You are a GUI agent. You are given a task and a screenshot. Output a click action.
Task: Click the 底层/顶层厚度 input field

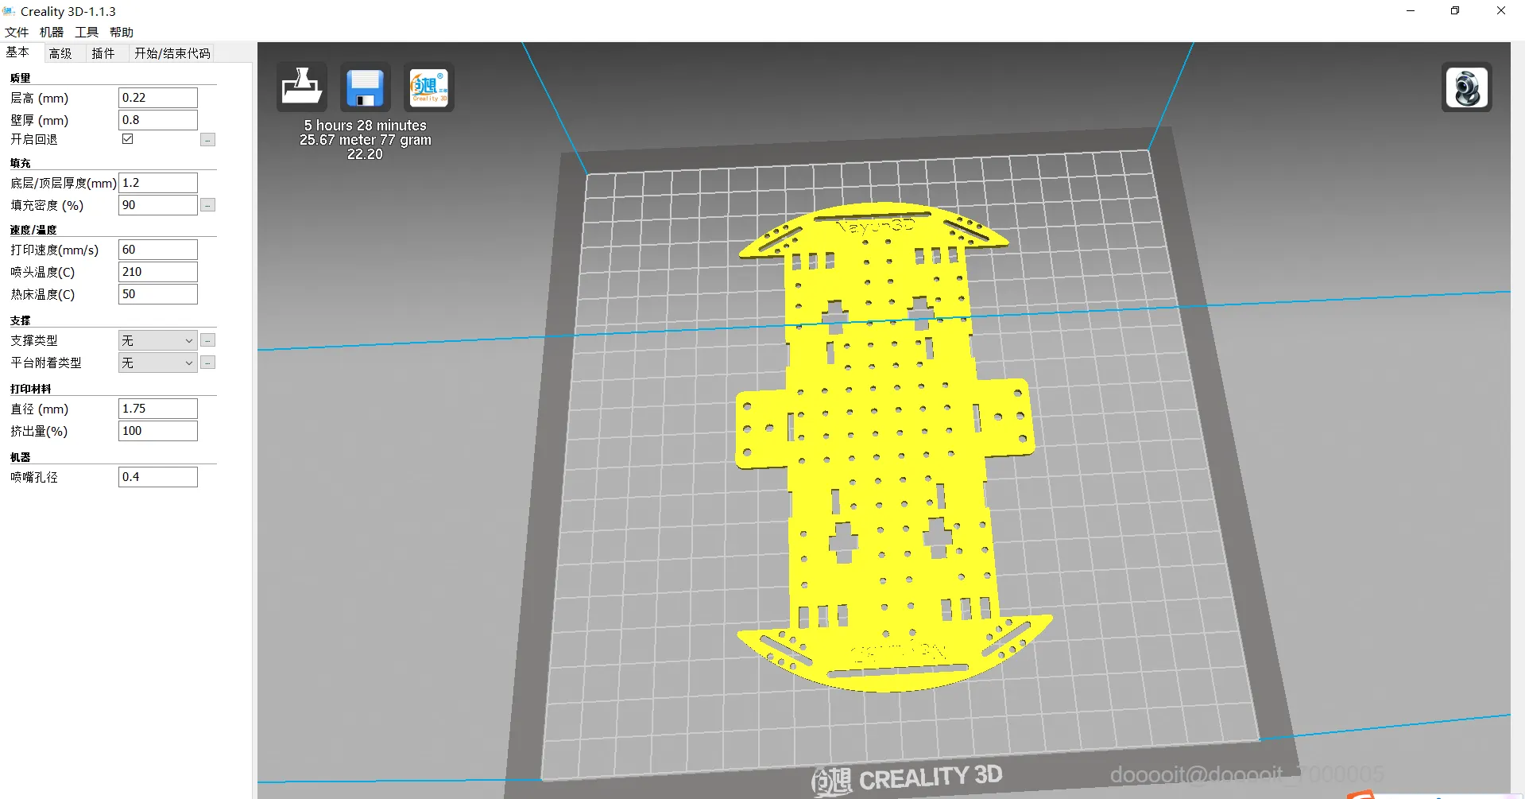(157, 183)
